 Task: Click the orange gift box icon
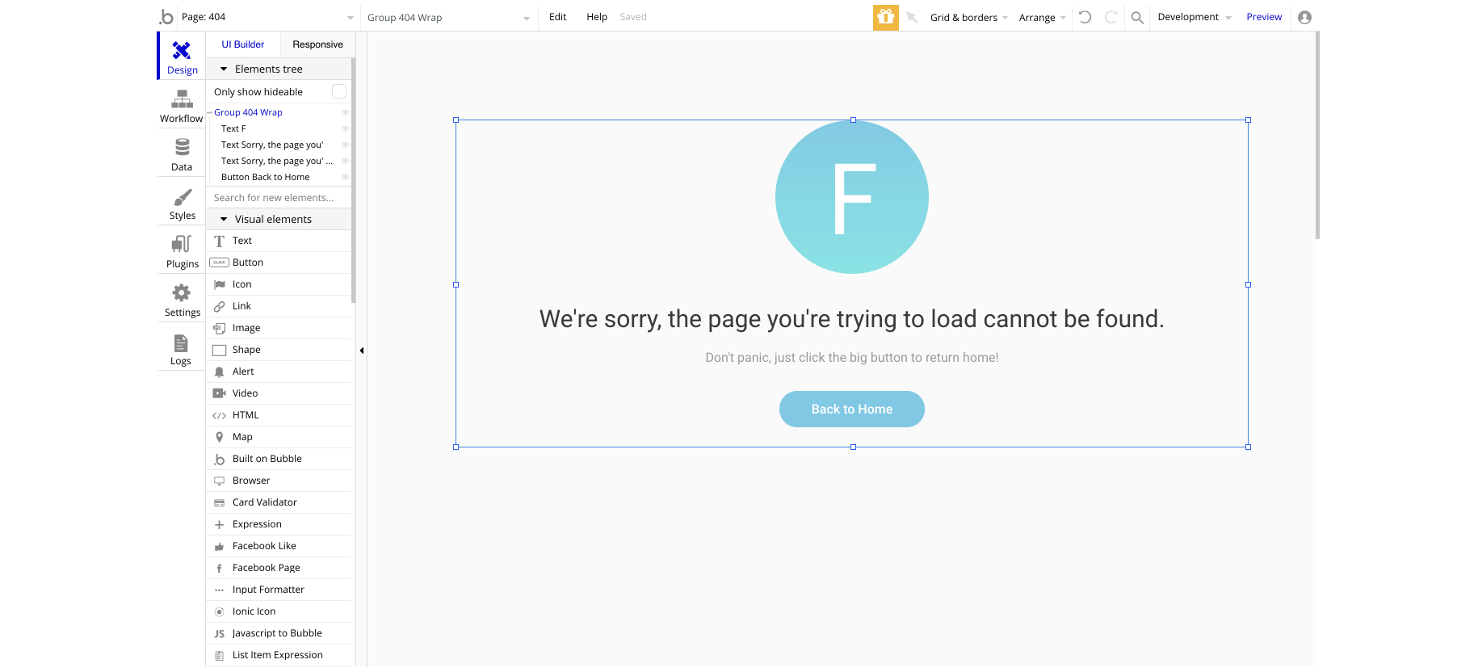886,17
